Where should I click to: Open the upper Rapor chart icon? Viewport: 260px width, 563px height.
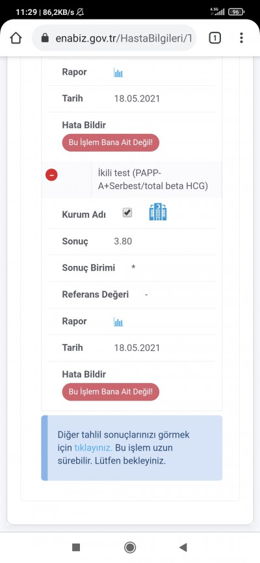tap(118, 73)
